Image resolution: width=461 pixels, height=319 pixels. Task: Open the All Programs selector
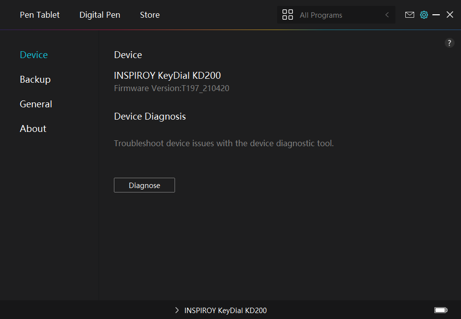point(336,15)
